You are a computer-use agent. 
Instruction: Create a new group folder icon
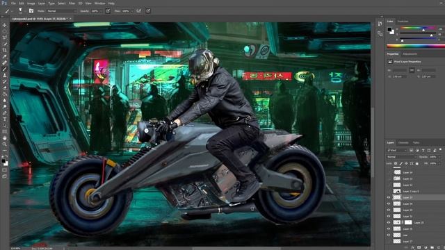[432, 247]
